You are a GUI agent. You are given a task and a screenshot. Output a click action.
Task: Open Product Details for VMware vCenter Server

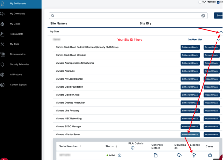tap(212, 135)
